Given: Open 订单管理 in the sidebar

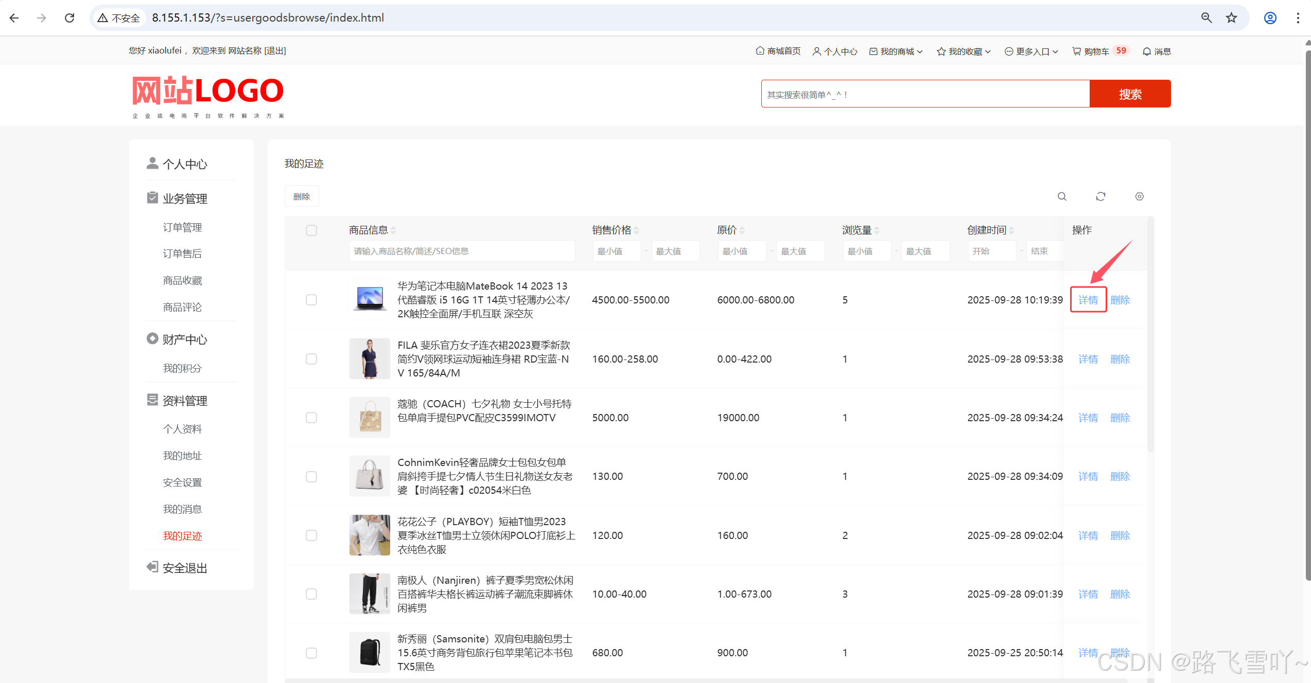Looking at the screenshot, I should [182, 227].
